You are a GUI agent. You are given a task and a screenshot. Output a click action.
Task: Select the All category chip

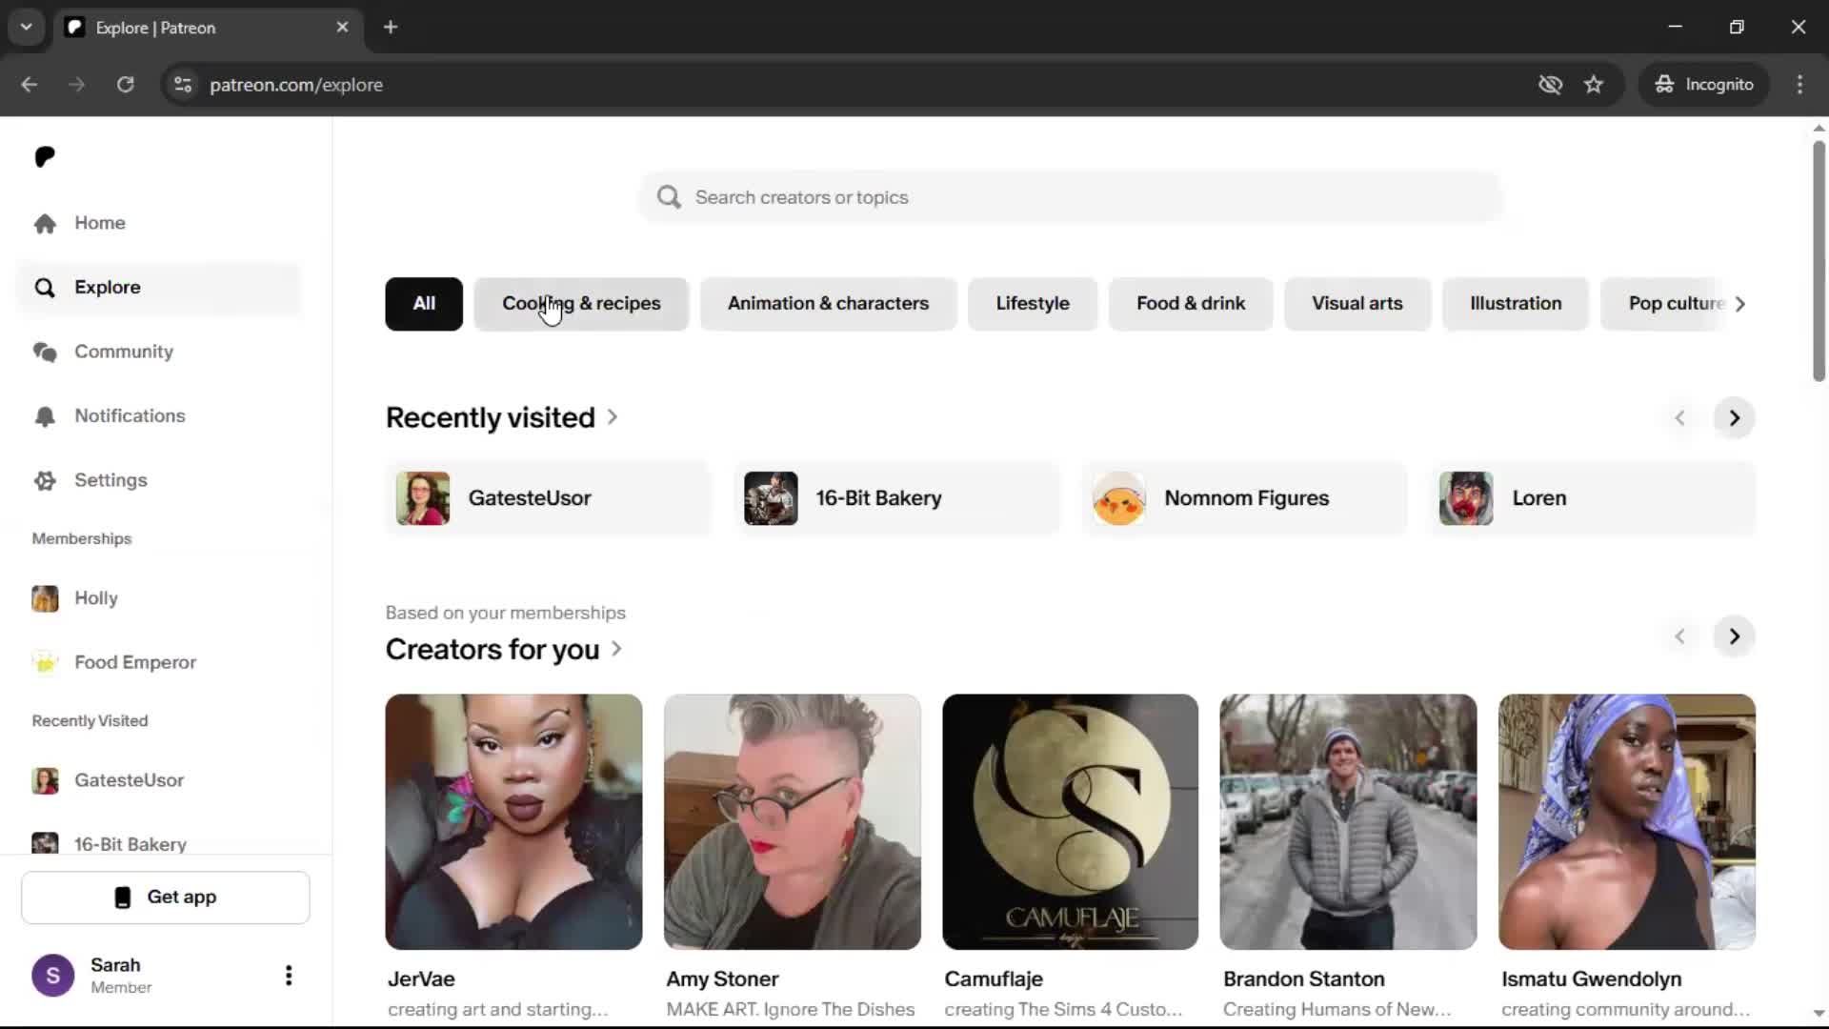pyautogui.click(x=424, y=304)
